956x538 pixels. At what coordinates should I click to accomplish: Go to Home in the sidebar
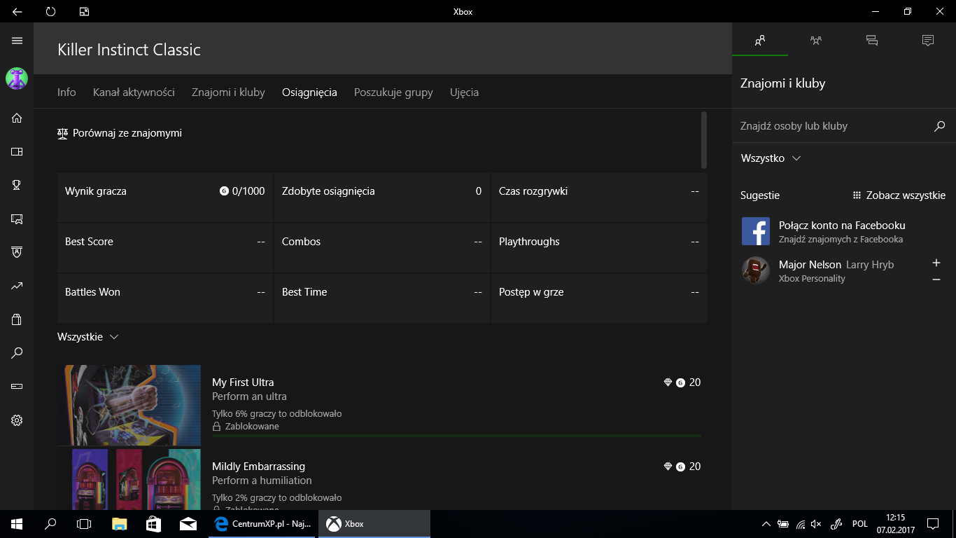point(17,118)
